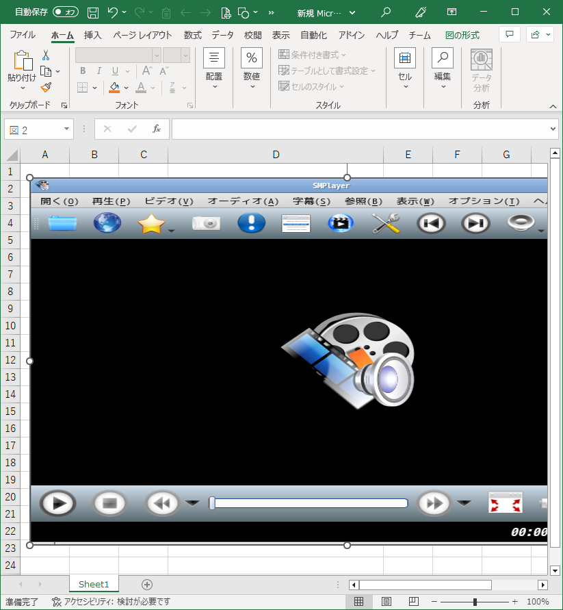
Task: Open the comments pane button
Action: [x=510, y=34]
